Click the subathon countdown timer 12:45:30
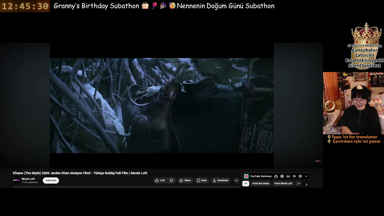The width and height of the screenshot is (384, 216). [25, 6]
